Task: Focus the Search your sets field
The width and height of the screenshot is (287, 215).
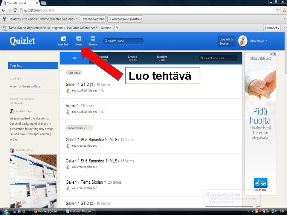Action: pos(221,58)
